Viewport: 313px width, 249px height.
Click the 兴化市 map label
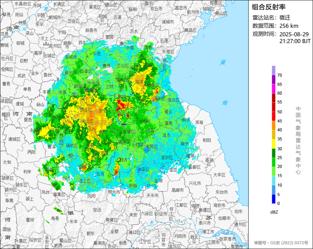pyautogui.click(x=195, y=183)
